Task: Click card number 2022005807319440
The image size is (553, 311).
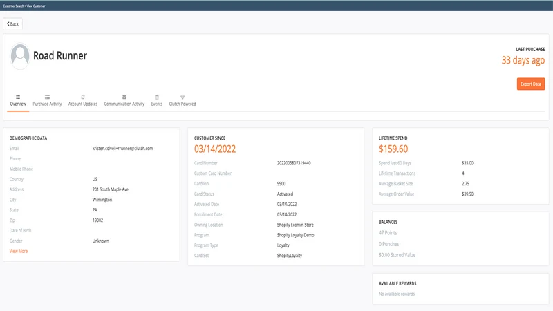Action: pyautogui.click(x=294, y=163)
